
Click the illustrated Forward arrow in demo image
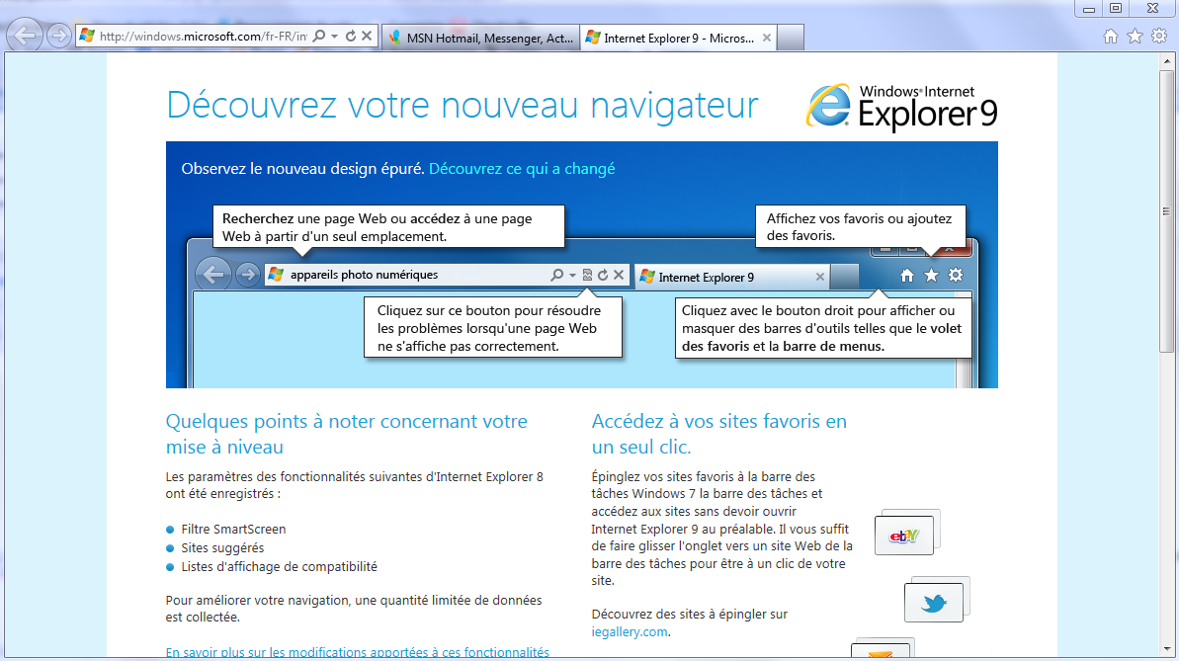click(247, 276)
